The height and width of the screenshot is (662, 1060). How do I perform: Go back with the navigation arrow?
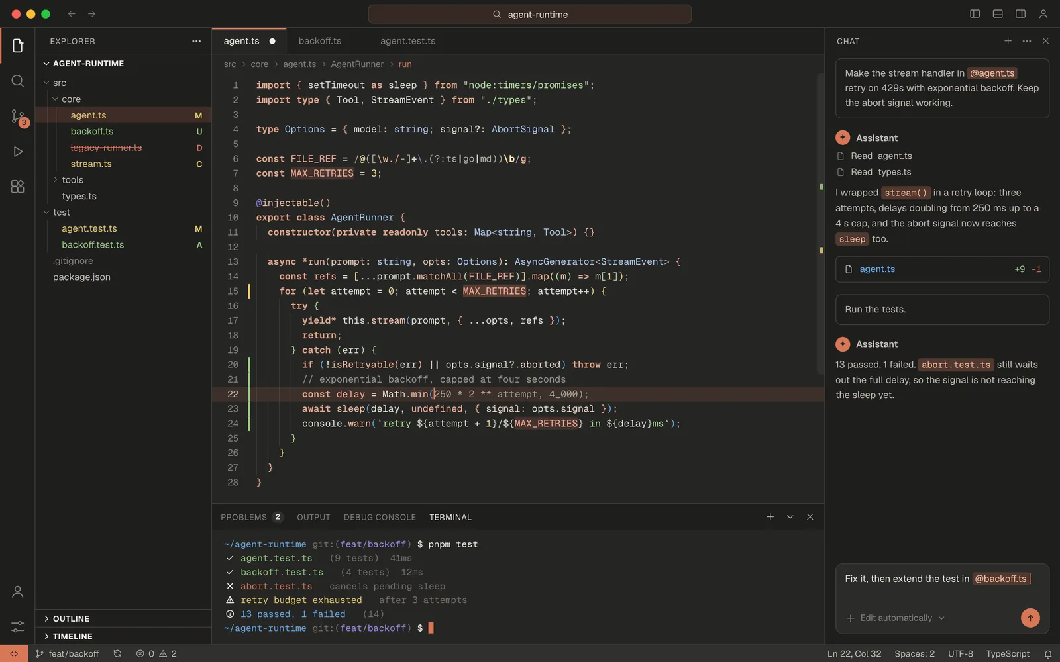72,14
